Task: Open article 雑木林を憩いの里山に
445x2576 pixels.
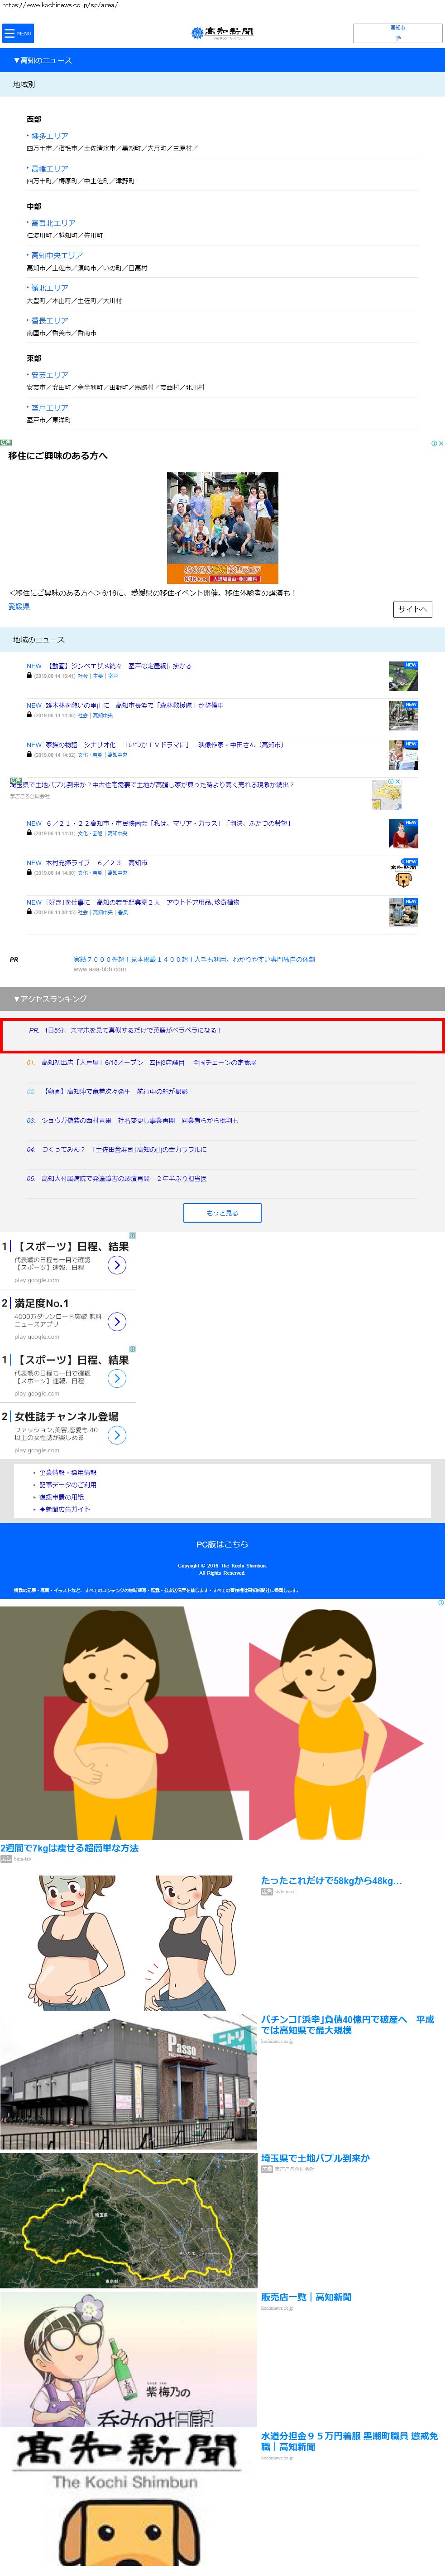Action: point(135,705)
